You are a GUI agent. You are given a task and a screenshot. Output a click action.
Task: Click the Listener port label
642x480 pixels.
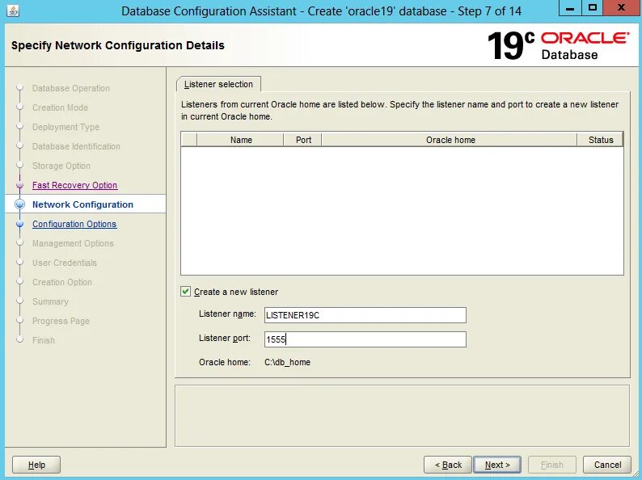224,338
